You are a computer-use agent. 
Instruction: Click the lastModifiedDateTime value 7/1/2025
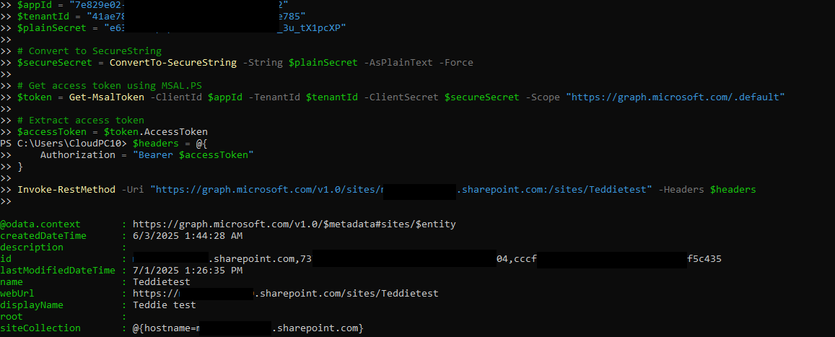pyautogui.click(x=188, y=271)
